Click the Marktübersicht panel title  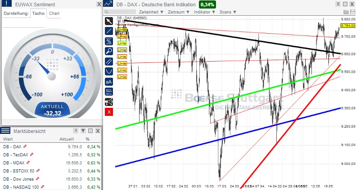point(30,131)
